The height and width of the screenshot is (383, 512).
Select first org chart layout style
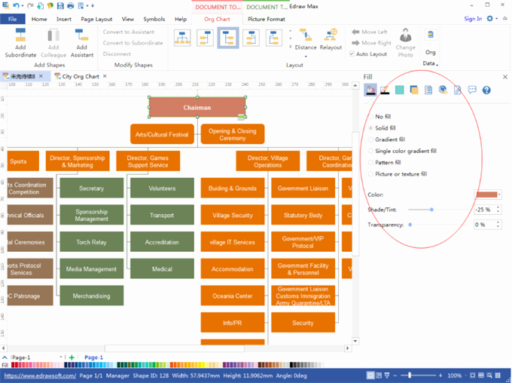point(182,38)
